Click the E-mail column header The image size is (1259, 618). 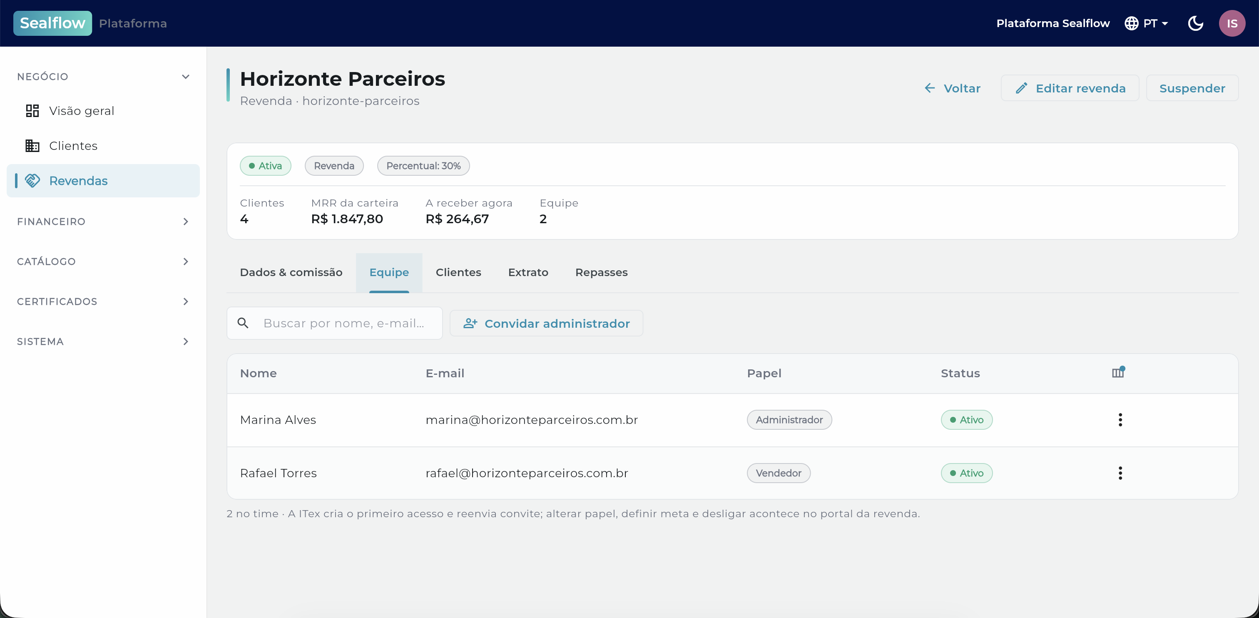(445, 373)
